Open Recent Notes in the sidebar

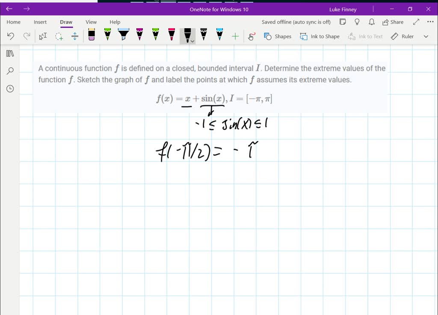point(9,89)
